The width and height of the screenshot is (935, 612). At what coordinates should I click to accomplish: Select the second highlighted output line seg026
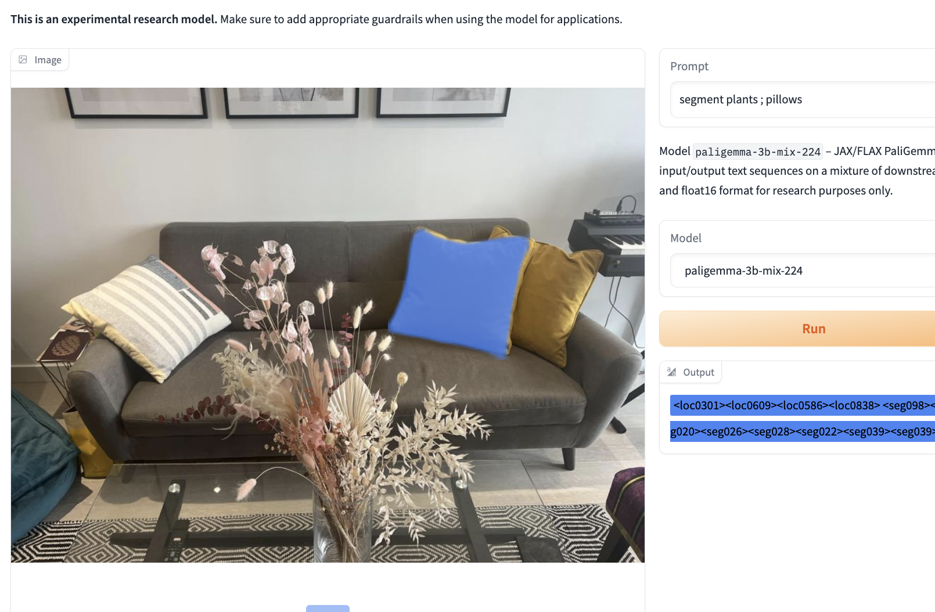point(803,431)
